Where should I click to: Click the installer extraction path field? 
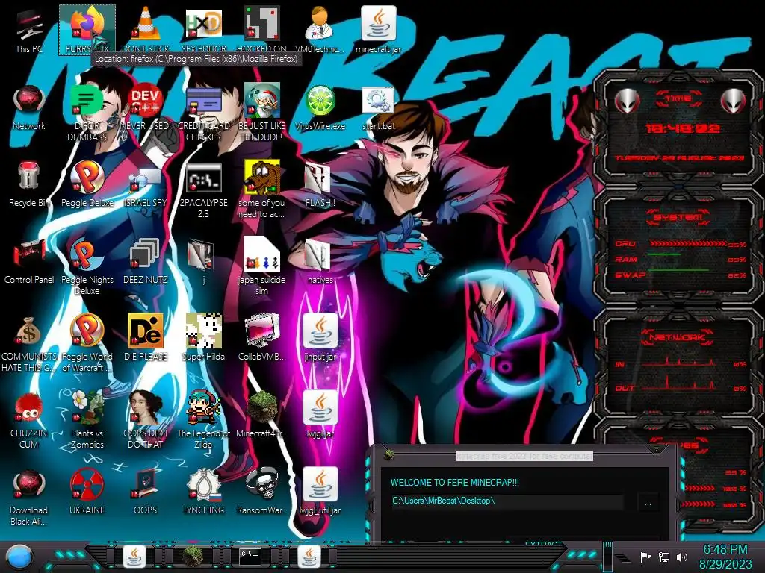507,501
